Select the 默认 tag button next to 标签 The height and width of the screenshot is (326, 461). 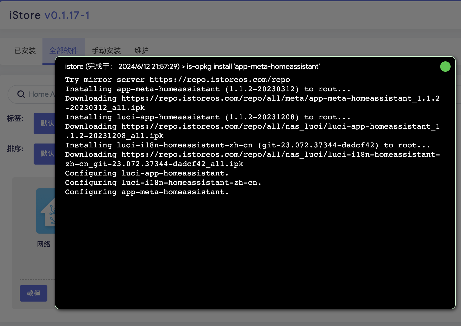click(44, 123)
